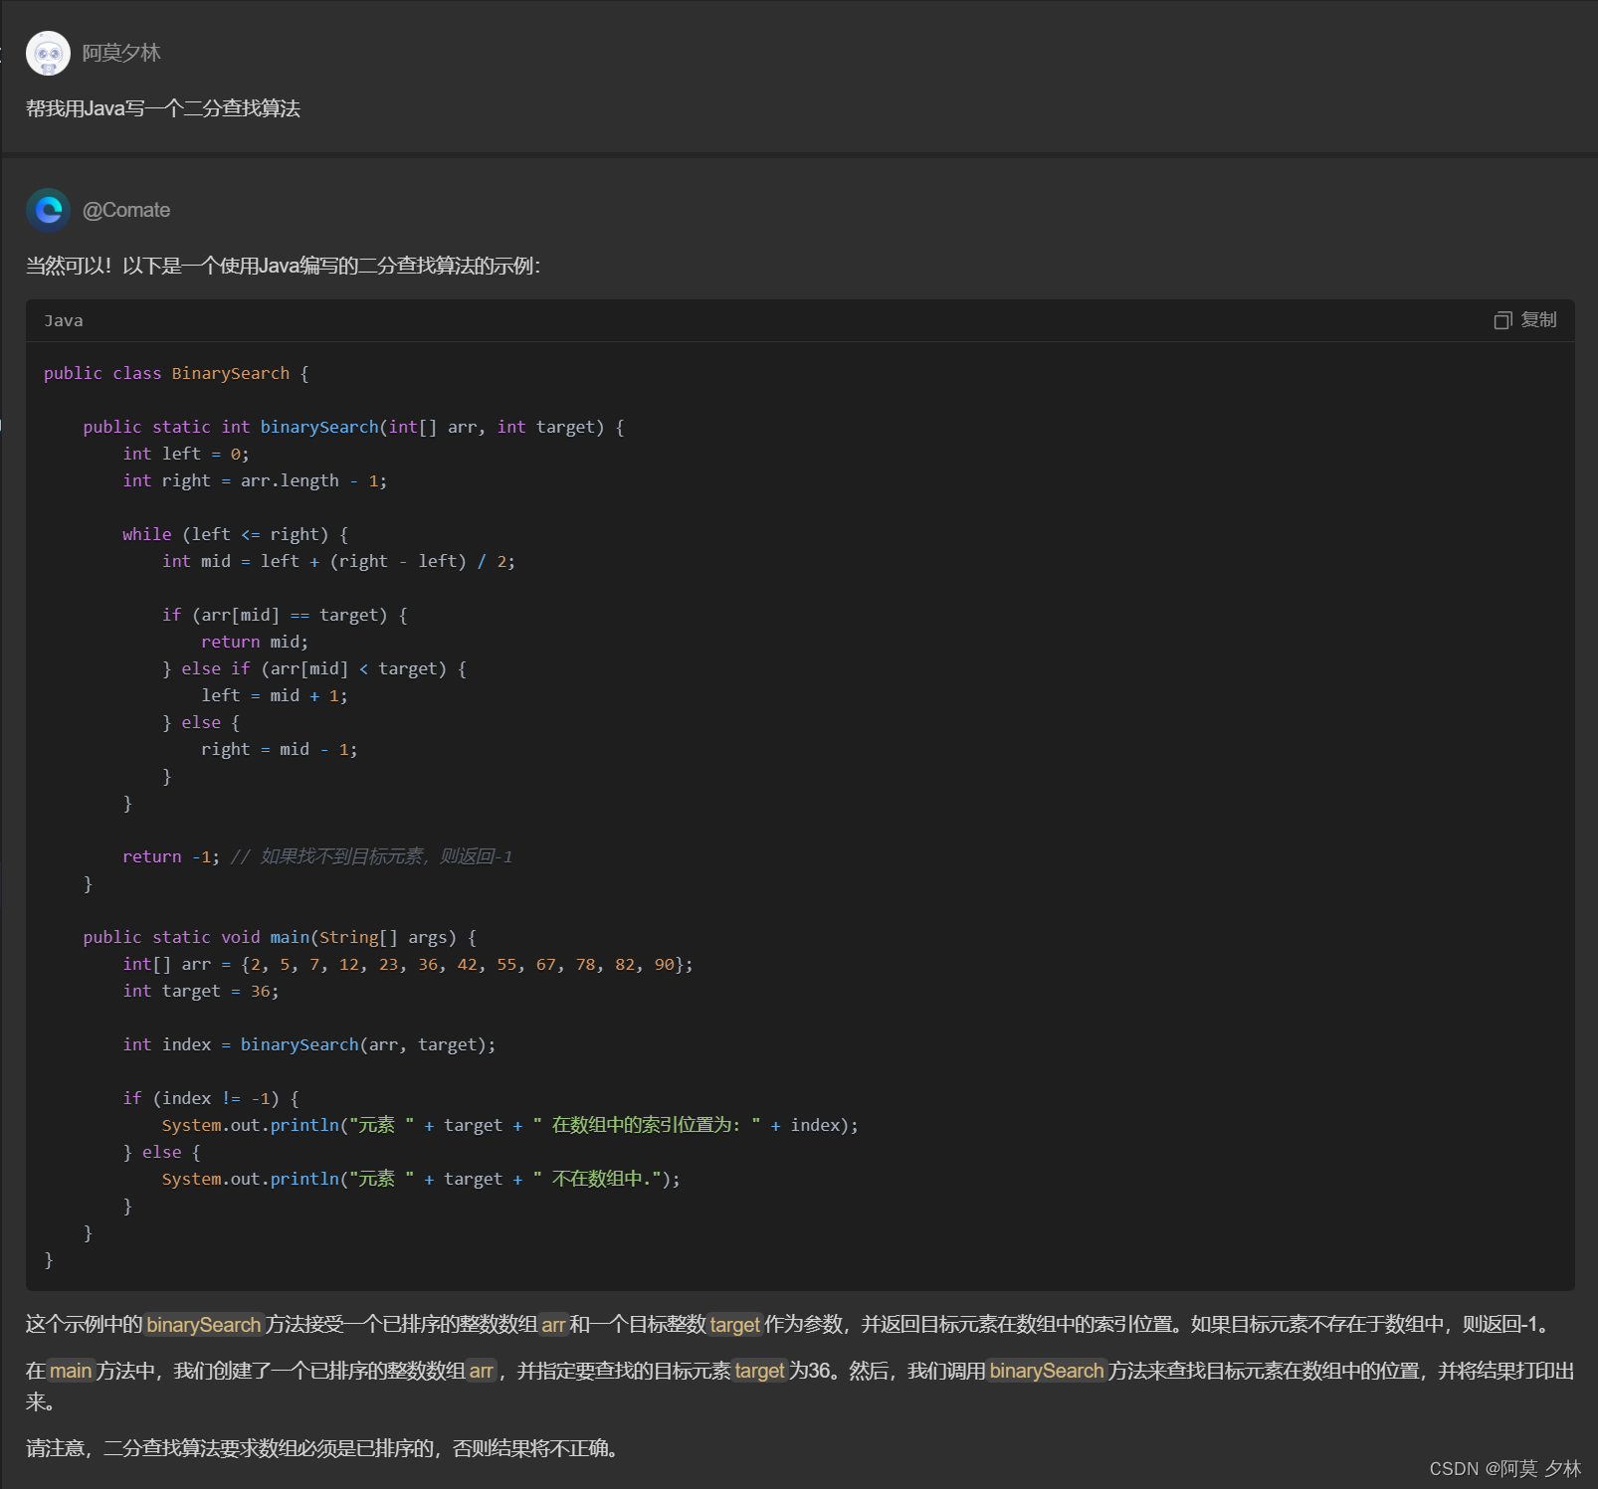The width and height of the screenshot is (1598, 1489).
Task: Click the 'while (left <= right) {' line
Action: pyautogui.click(x=235, y=534)
